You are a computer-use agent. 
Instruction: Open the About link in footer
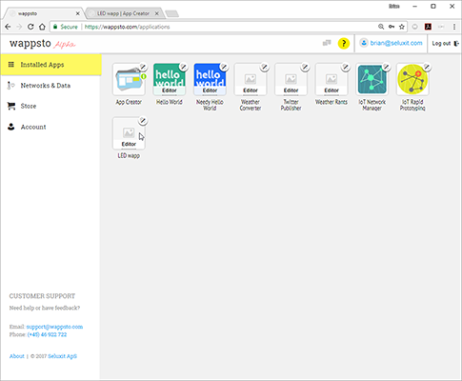point(17,356)
